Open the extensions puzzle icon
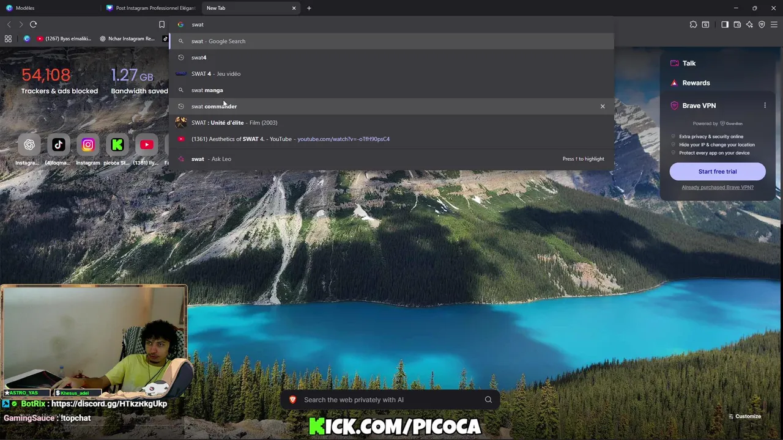The width and height of the screenshot is (783, 440). (693, 24)
